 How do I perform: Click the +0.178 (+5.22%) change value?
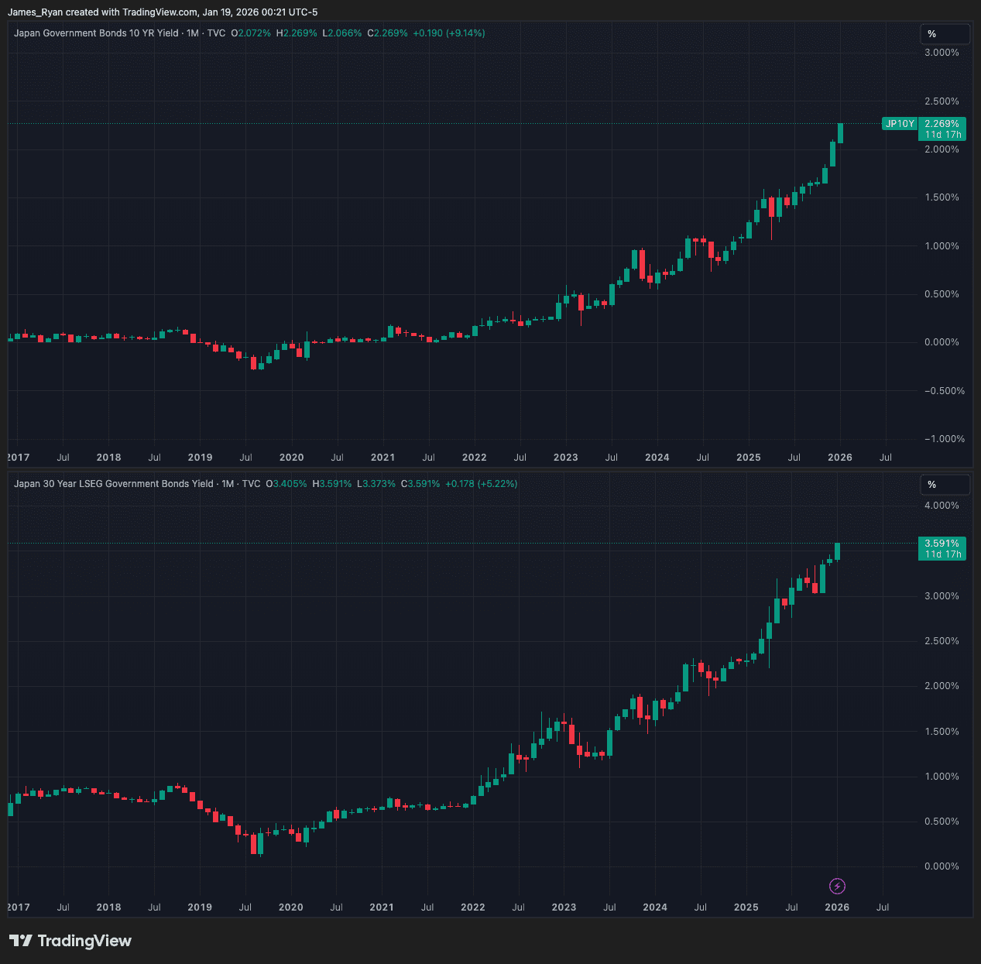click(x=482, y=484)
